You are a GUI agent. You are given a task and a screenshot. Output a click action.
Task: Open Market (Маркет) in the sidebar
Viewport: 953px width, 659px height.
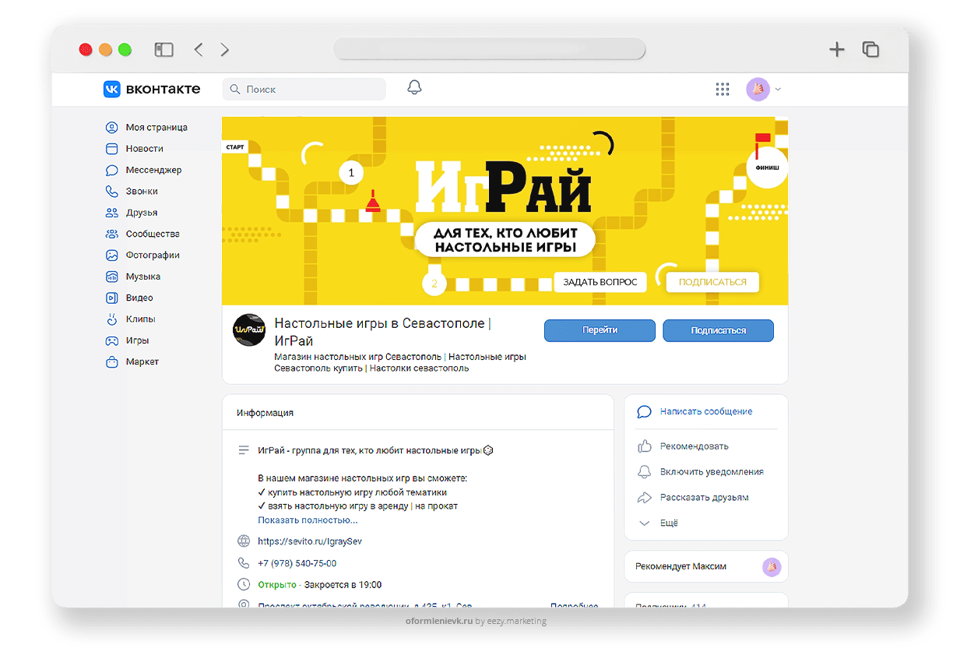tap(142, 361)
